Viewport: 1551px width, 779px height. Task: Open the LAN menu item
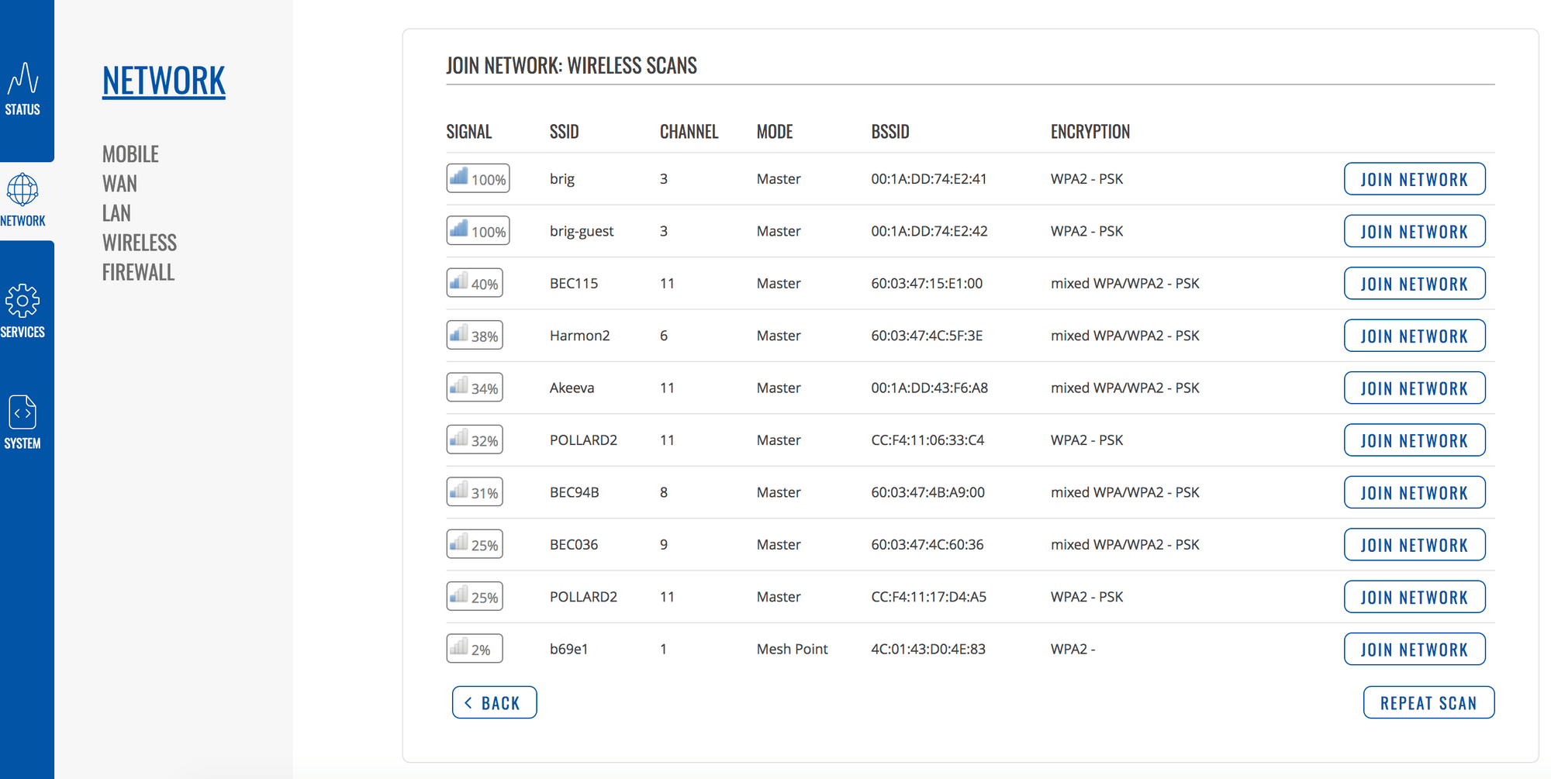116,213
